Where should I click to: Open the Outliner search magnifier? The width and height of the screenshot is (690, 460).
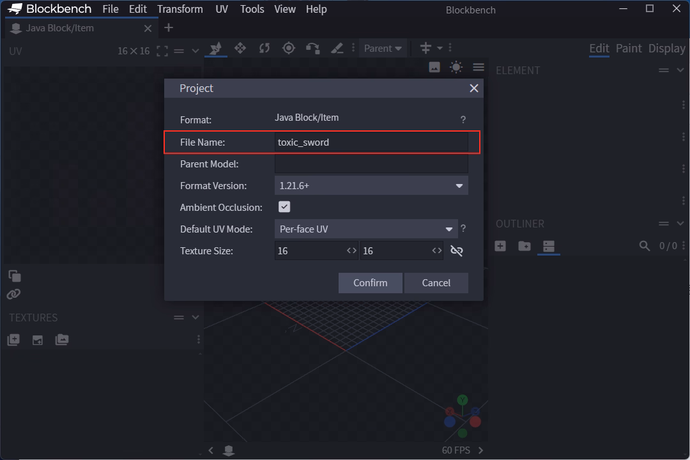tap(644, 246)
